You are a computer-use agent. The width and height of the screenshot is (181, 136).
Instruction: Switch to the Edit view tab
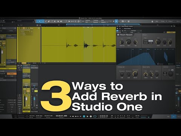[168, 117]
